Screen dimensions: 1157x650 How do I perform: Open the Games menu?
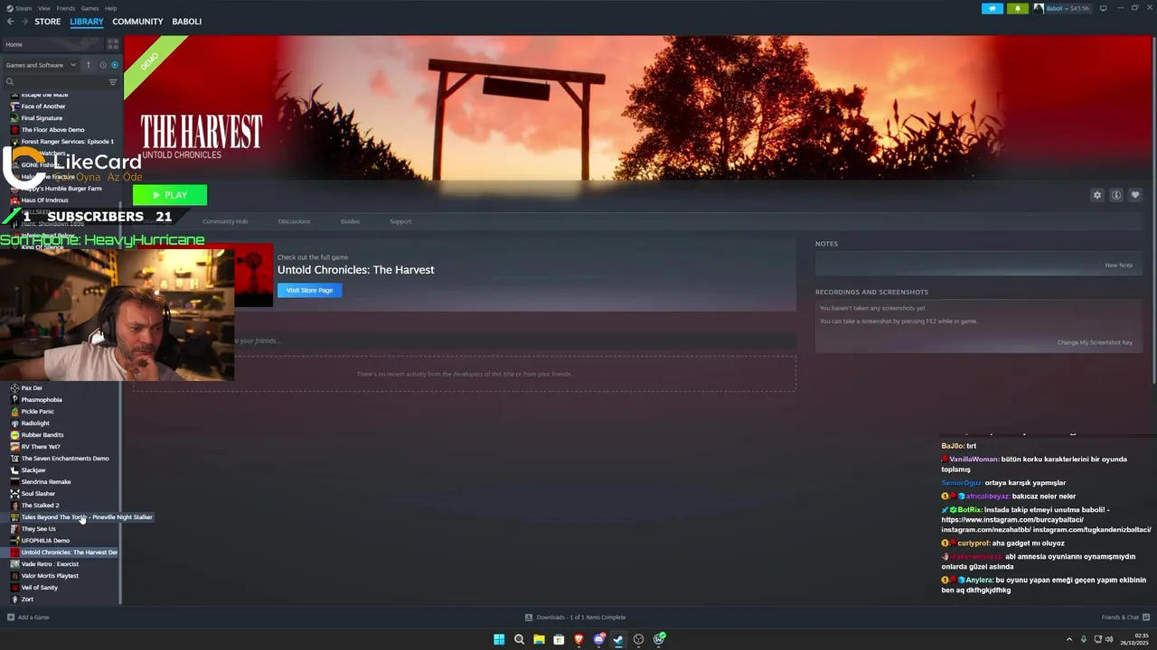[90, 8]
